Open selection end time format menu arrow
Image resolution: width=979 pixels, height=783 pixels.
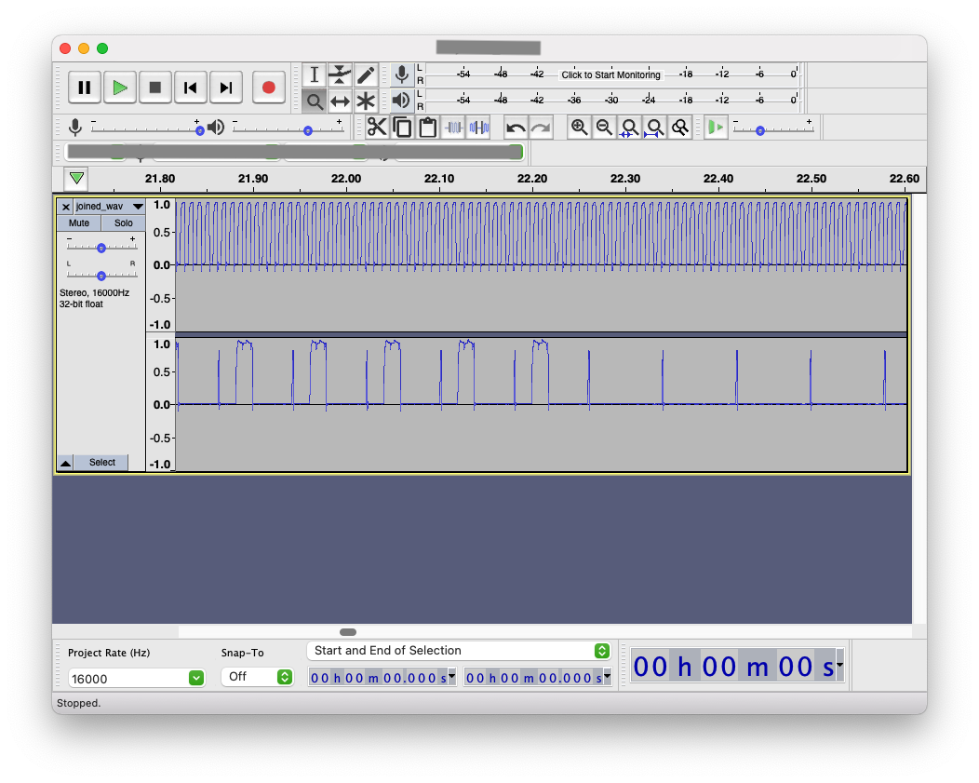pyautogui.click(x=607, y=676)
